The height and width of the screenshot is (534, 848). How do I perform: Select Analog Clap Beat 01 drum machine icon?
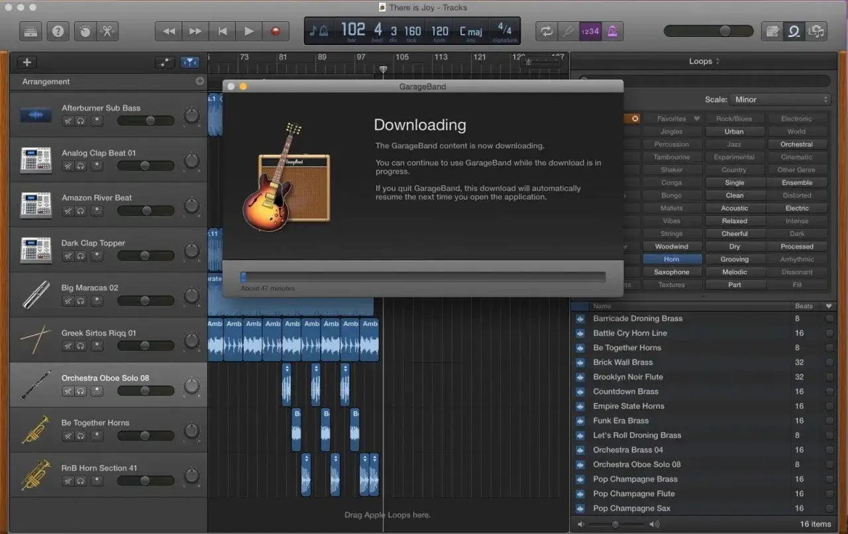36,160
